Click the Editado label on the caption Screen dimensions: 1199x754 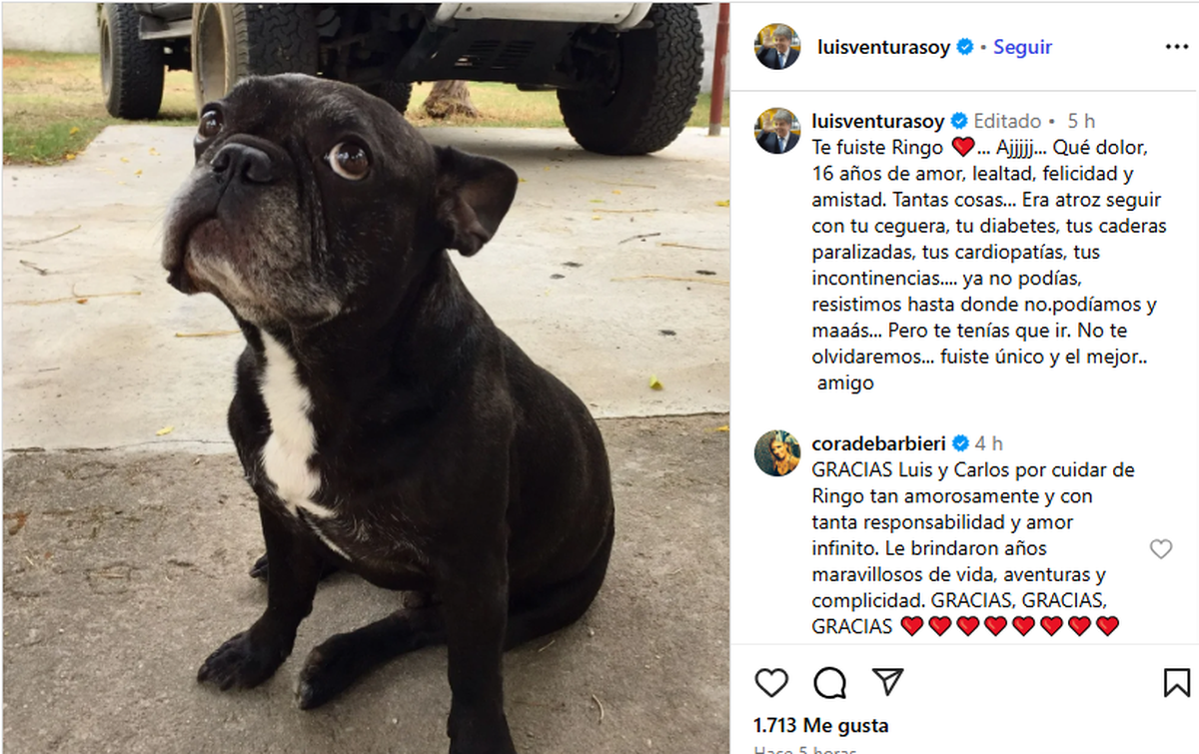[1008, 121]
